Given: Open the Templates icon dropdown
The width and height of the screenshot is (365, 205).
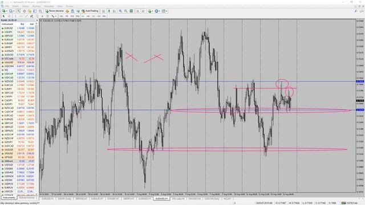Looking at the screenshot, I should point(165,11).
